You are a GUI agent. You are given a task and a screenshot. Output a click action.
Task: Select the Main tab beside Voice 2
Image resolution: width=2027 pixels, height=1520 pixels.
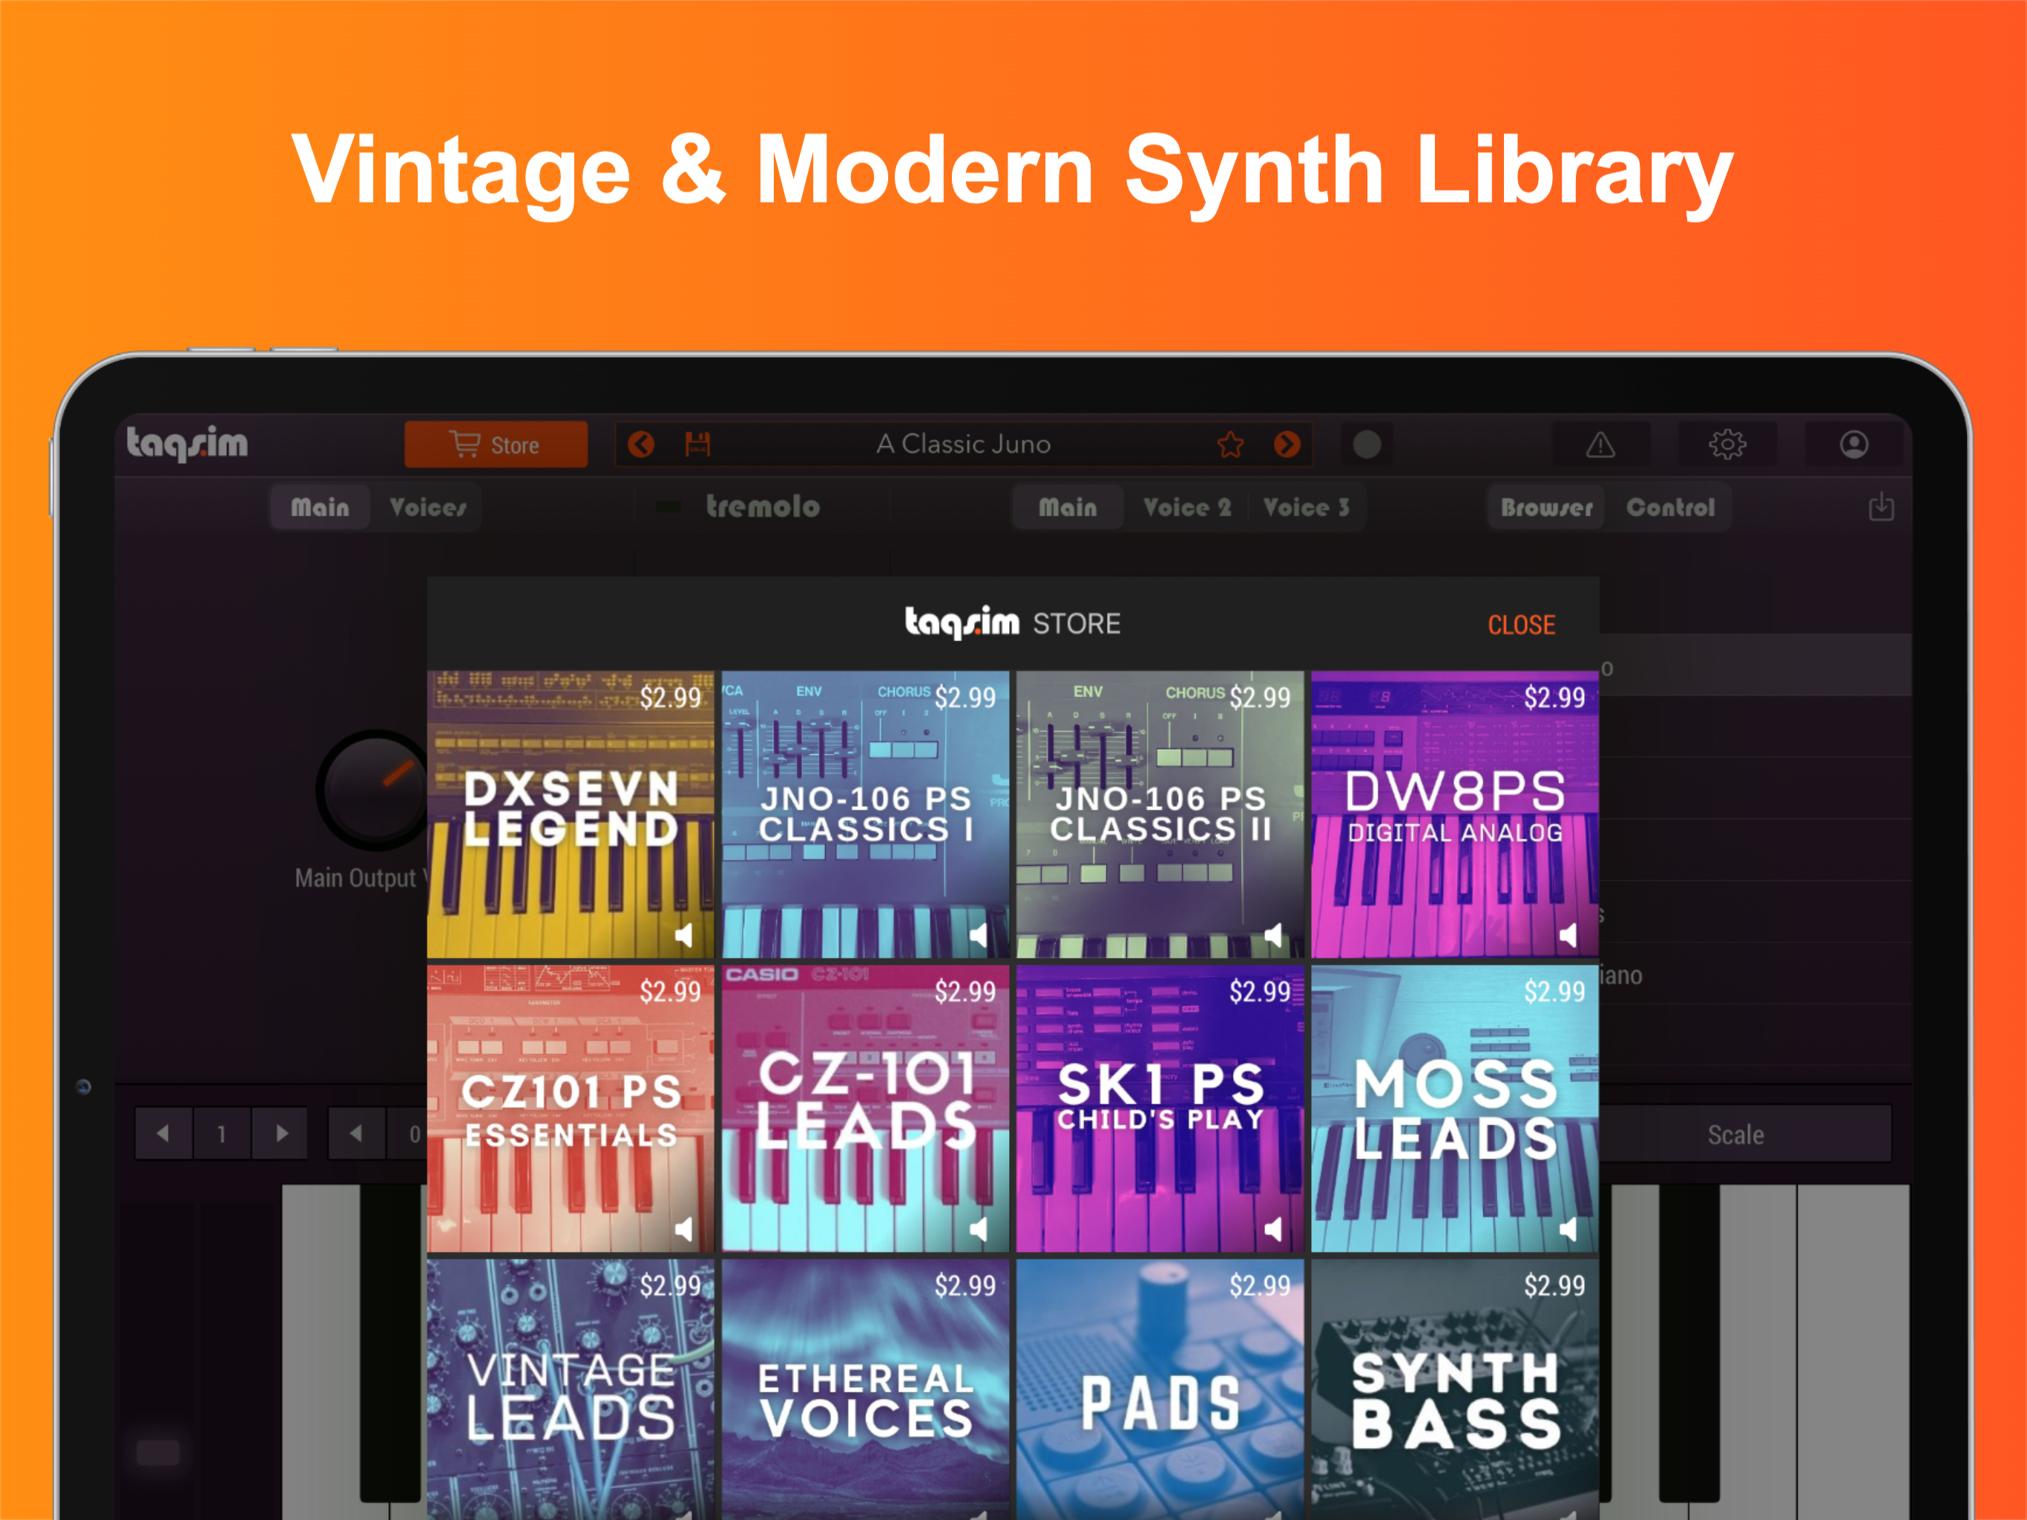tap(1068, 507)
